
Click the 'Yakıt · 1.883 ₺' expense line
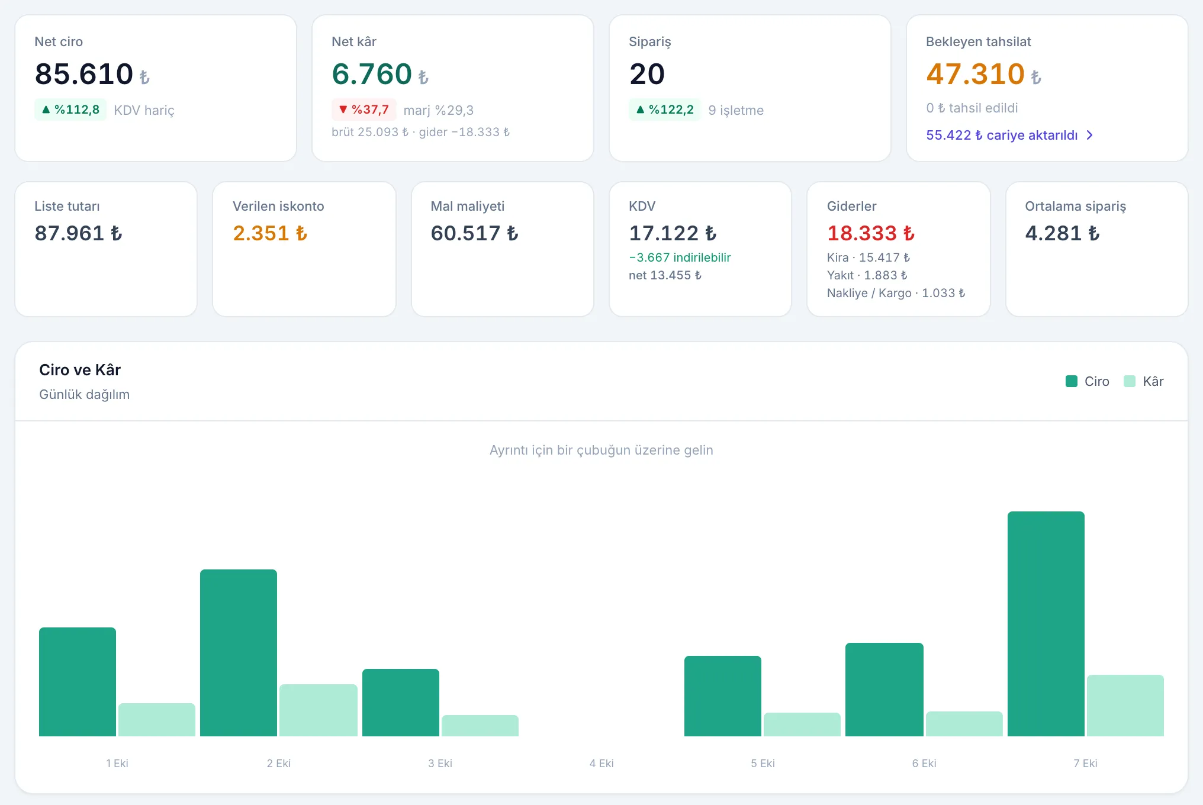pos(867,275)
